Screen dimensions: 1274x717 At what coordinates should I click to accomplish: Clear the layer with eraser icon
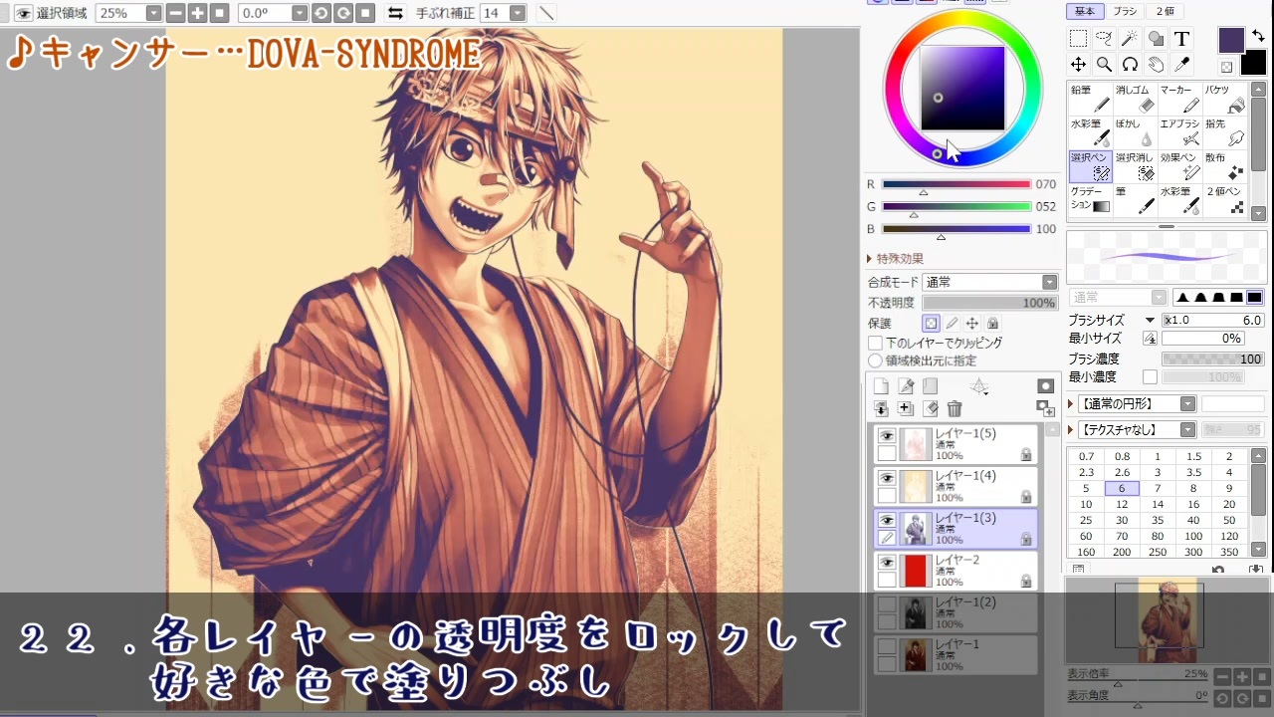pos(931,408)
